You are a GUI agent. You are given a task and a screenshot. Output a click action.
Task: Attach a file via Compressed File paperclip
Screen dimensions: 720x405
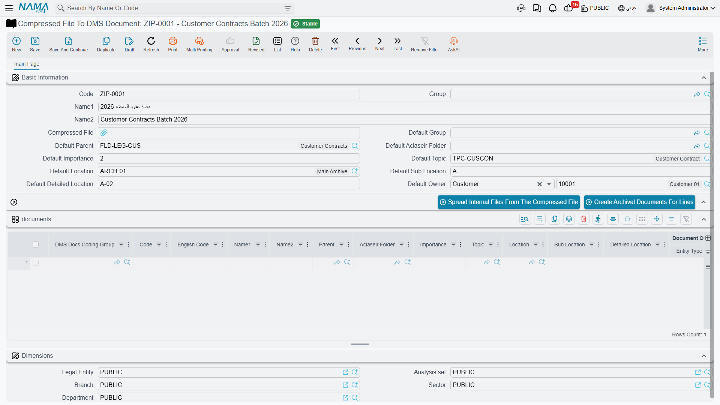pyautogui.click(x=104, y=133)
